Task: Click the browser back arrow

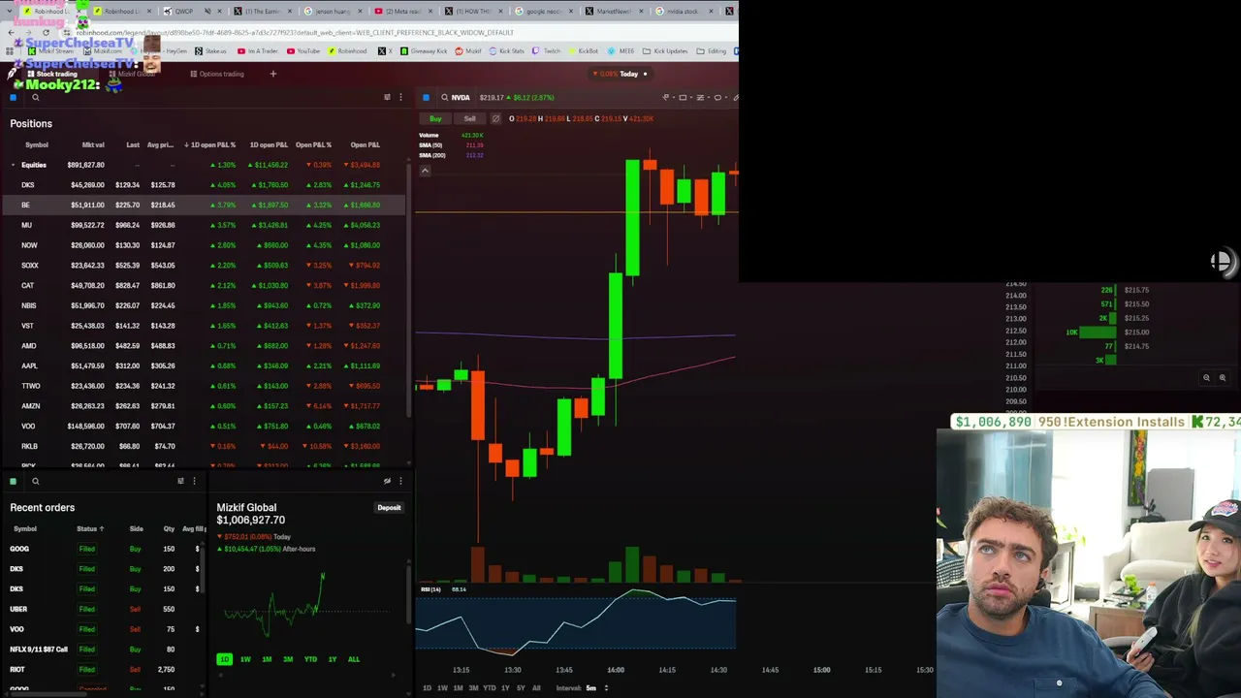Action: point(12,32)
